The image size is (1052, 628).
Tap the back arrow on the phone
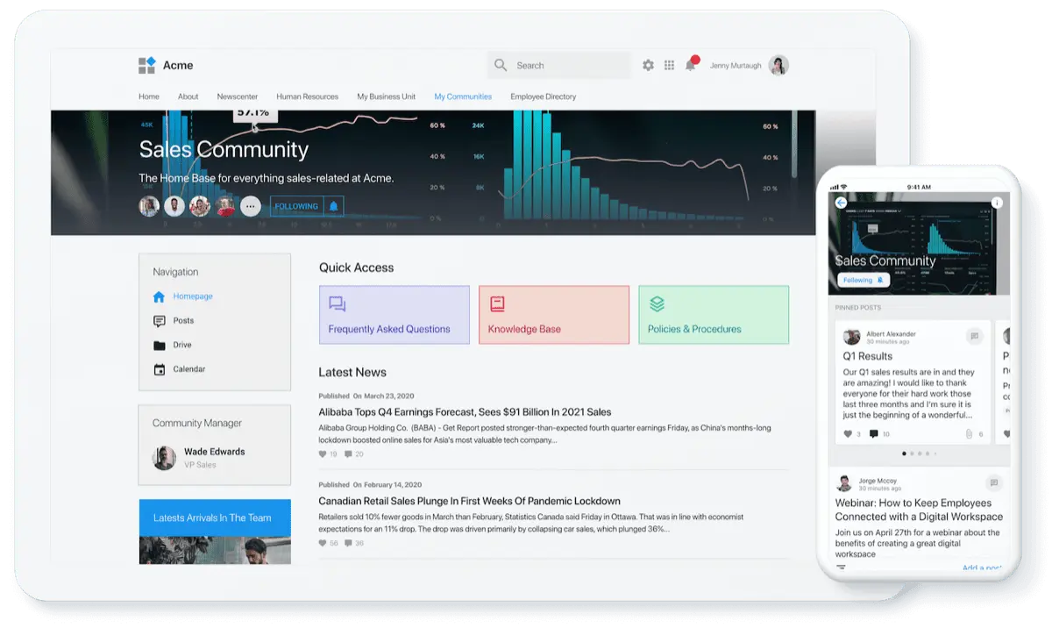coord(841,203)
